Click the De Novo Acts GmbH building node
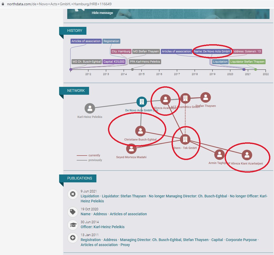The image size is (274, 255). pos(142,102)
